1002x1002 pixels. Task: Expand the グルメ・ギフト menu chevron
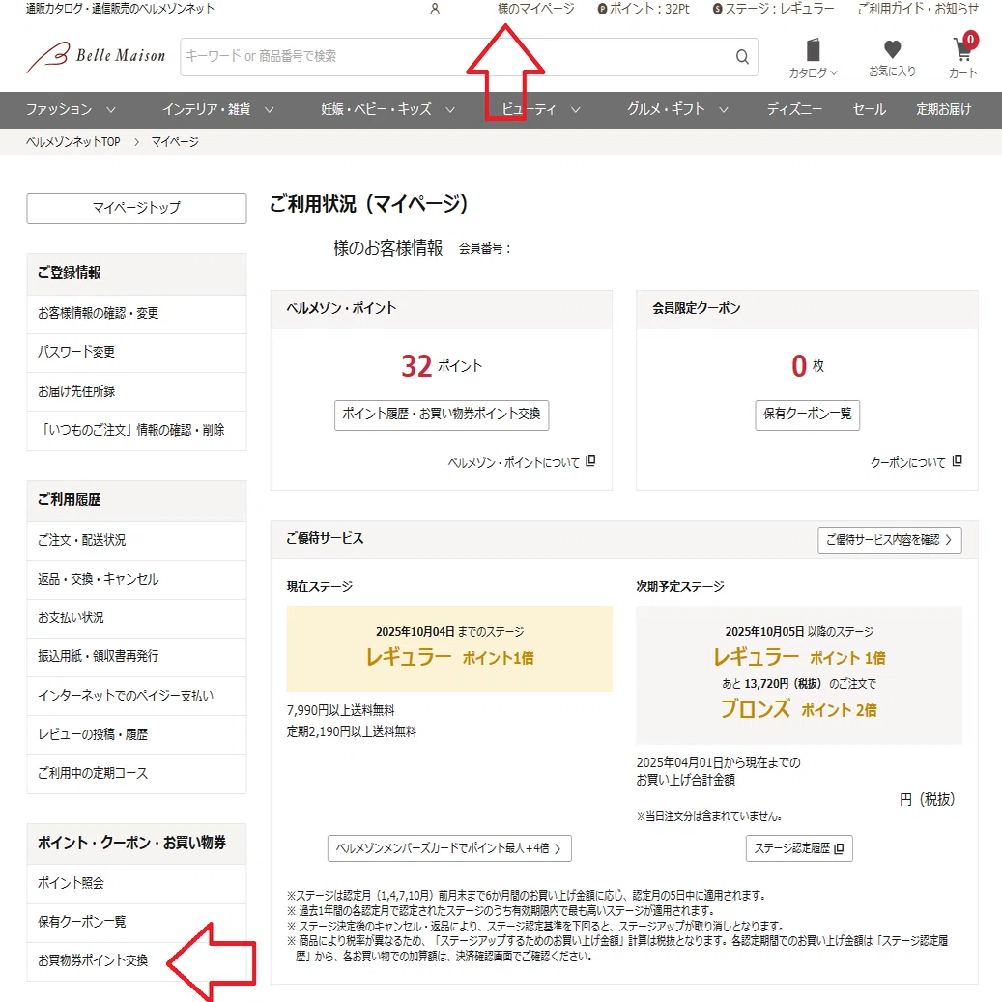724,110
